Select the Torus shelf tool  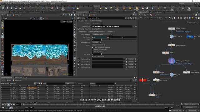16,9
